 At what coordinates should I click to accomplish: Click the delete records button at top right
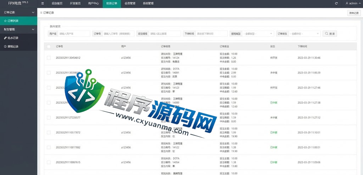point(354,13)
